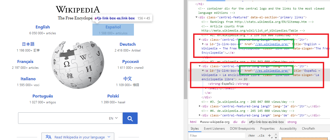The width and height of the screenshot is (330, 140).
Task: Expand the Read Wikipedia in your language list
Action: point(109,137)
